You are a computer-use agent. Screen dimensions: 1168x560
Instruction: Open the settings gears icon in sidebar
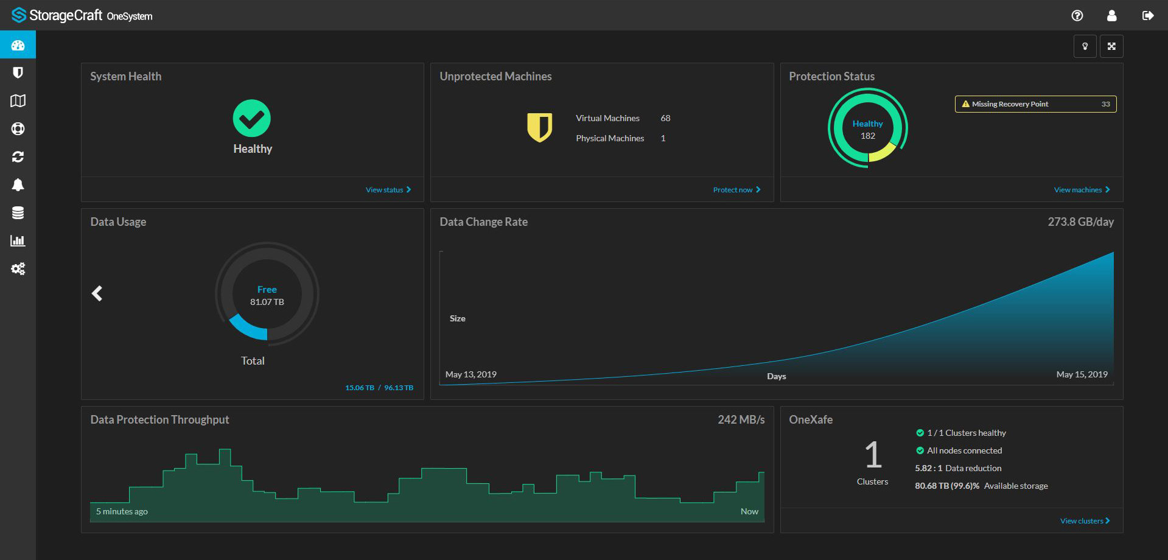coord(18,269)
